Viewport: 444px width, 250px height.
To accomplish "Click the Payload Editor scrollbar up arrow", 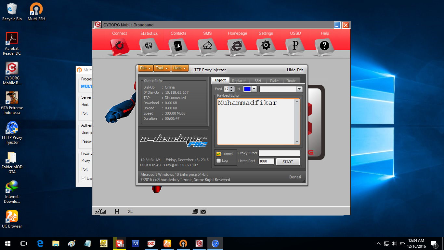I will pos(297,101).
